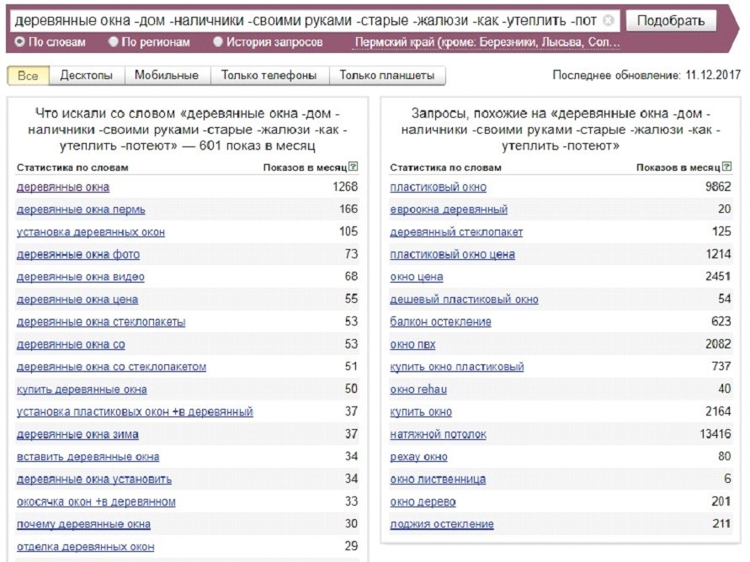Open the 'окно пвх' similar query

[x=412, y=344]
